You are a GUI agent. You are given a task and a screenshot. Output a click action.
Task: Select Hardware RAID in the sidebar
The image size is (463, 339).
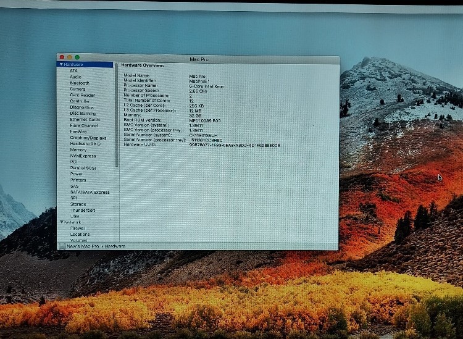tap(85, 144)
